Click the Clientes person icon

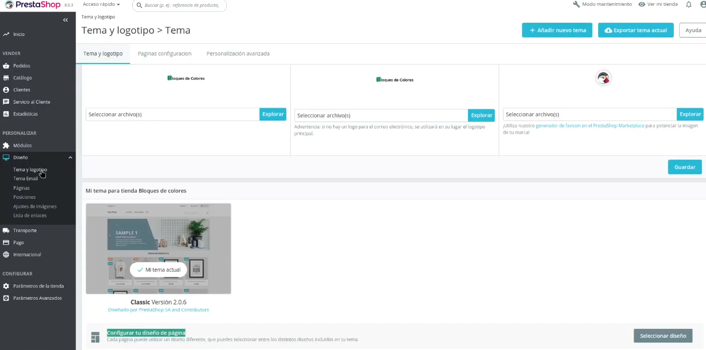coord(6,90)
